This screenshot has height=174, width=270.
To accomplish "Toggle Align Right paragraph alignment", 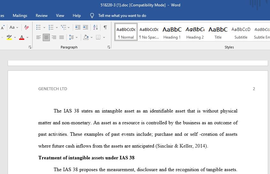I will [54, 37].
